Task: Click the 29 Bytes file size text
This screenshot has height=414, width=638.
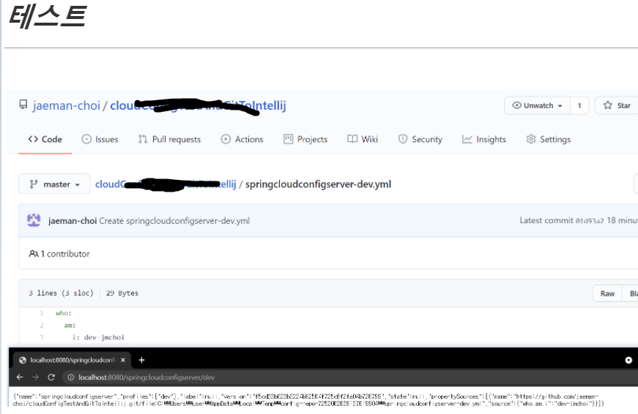Action: click(x=122, y=293)
